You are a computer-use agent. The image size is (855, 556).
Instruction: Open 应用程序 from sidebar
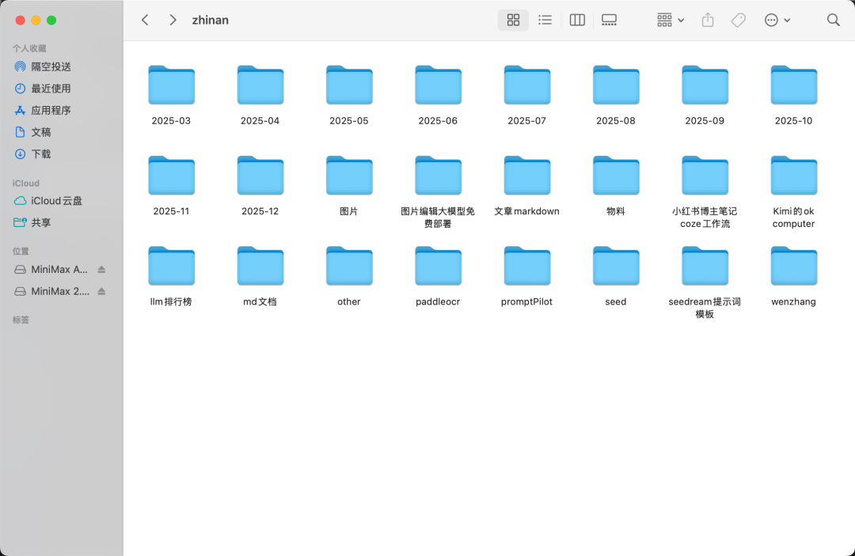pos(51,111)
